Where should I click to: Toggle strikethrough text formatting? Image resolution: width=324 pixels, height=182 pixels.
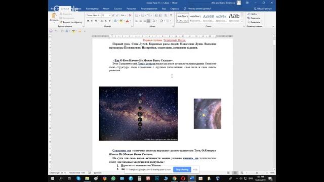102,21
